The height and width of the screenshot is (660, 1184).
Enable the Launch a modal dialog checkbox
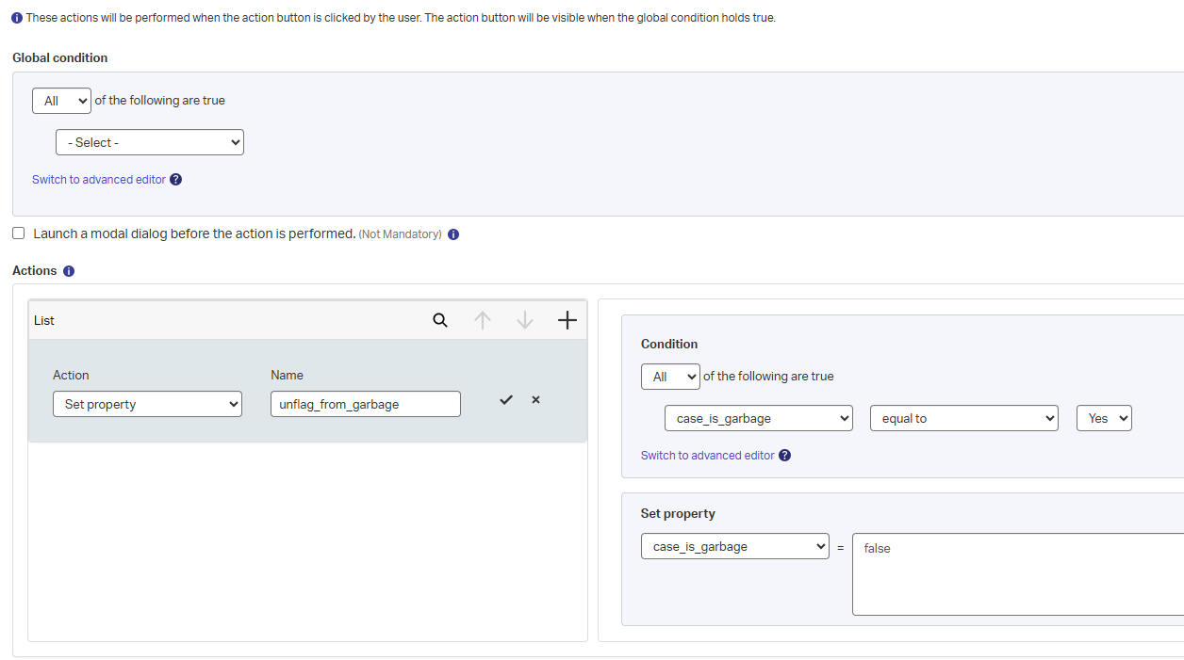19,233
